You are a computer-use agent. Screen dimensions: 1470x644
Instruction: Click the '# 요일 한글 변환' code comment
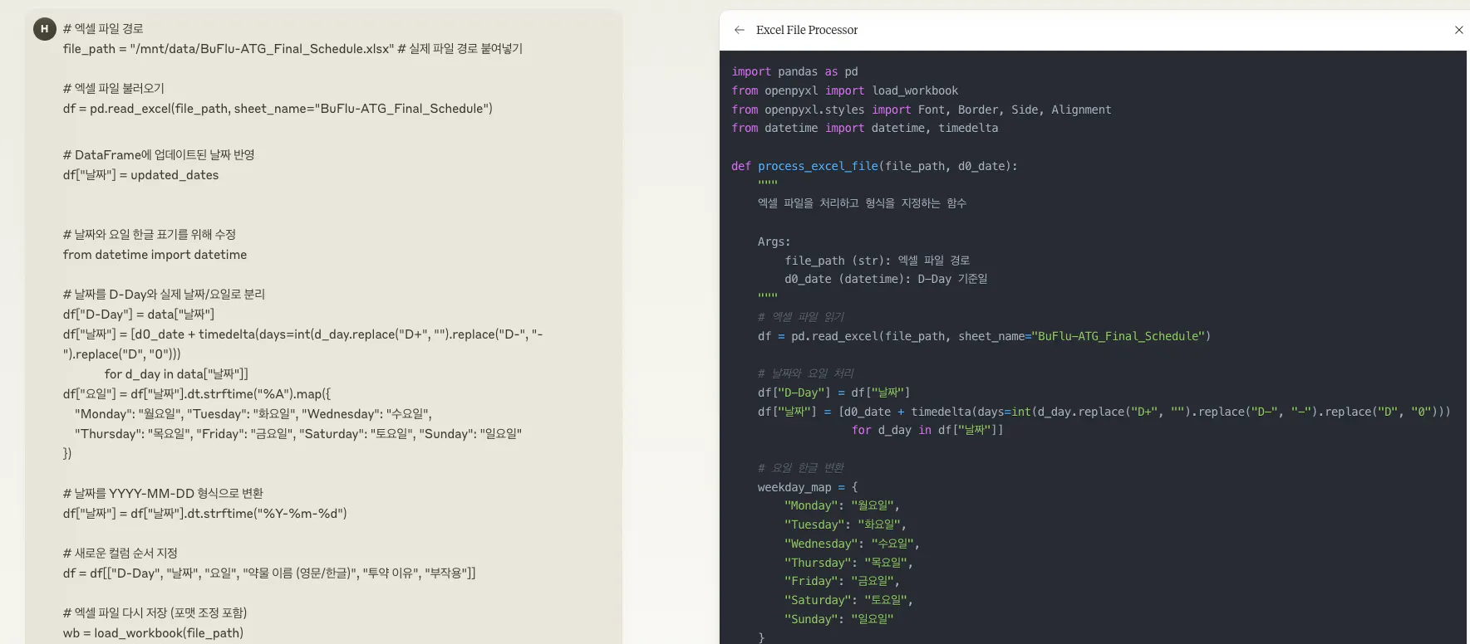tap(800, 468)
